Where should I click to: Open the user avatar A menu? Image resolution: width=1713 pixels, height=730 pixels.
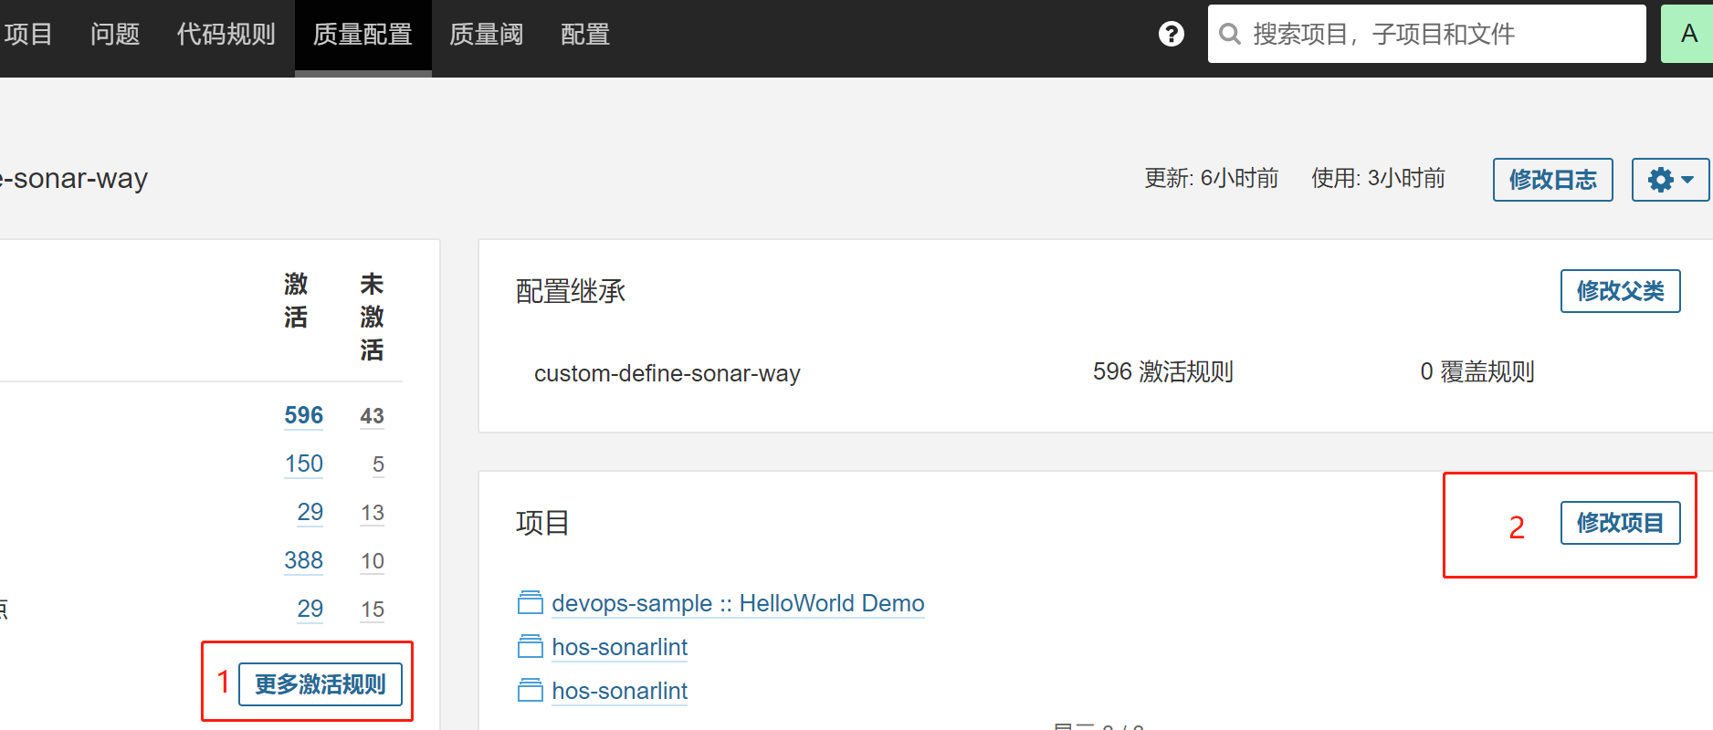(1687, 34)
